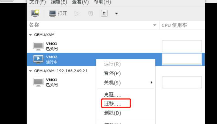Expand the 关机(S) submenu arrow
The height and width of the screenshot is (124, 217).
click(x=152, y=82)
